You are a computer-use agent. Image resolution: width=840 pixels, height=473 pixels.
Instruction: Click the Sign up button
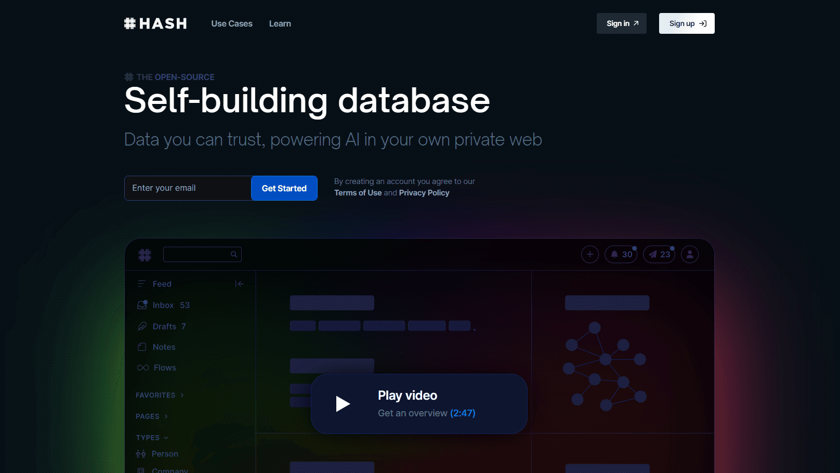(x=687, y=23)
